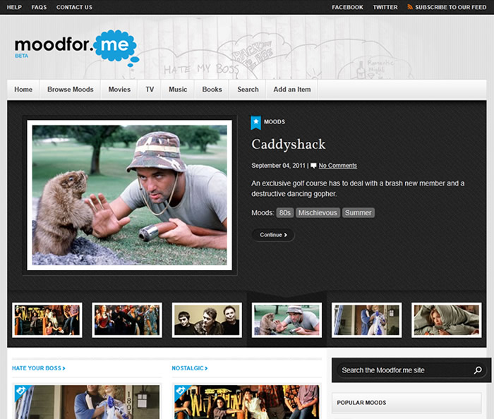Open the No Comments link
The width and height of the screenshot is (494, 419).
click(x=338, y=166)
